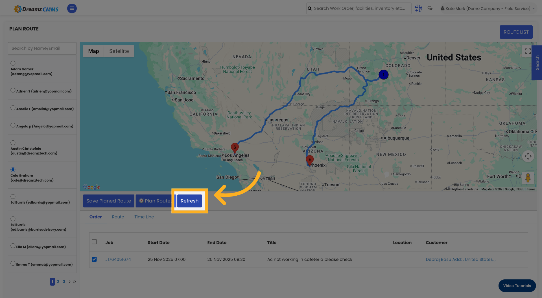Switch the map to Satellite view
The width and height of the screenshot is (542, 298).
click(x=119, y=51)
